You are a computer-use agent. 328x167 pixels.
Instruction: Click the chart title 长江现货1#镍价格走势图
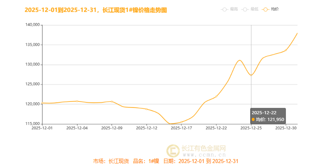coord(135,10)
